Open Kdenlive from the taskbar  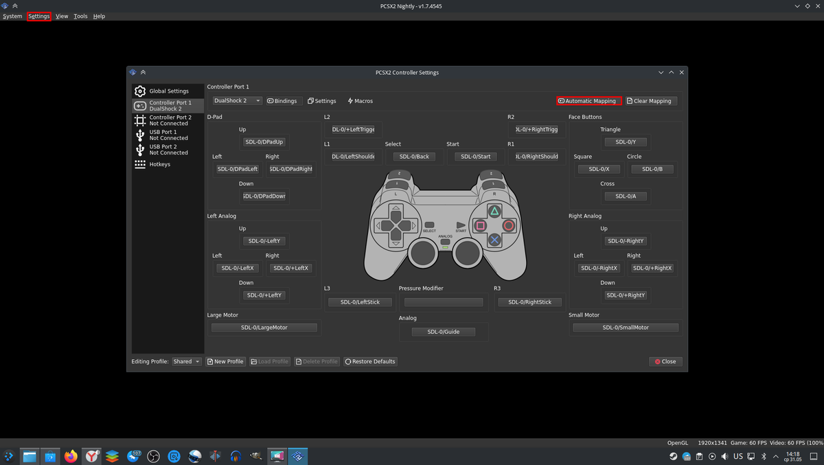pyautogui.click(x=216, y=456)
